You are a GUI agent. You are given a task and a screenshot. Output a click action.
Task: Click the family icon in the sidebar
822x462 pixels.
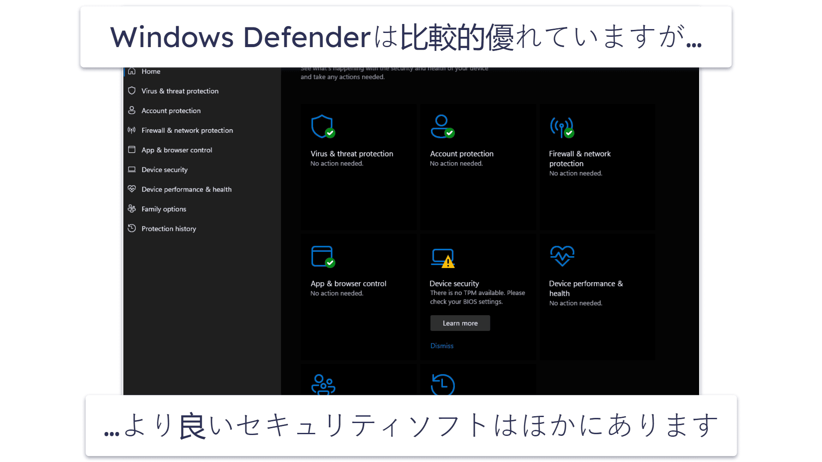click(132, 209)
